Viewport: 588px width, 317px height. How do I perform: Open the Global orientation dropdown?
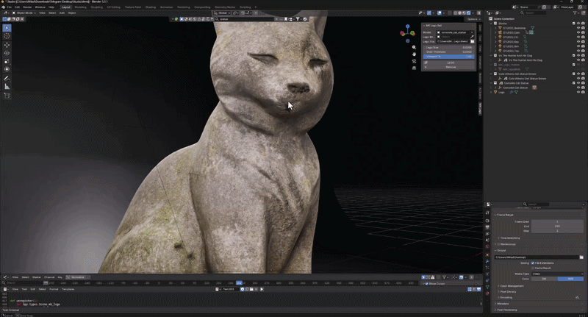click(x=223, y=13)
